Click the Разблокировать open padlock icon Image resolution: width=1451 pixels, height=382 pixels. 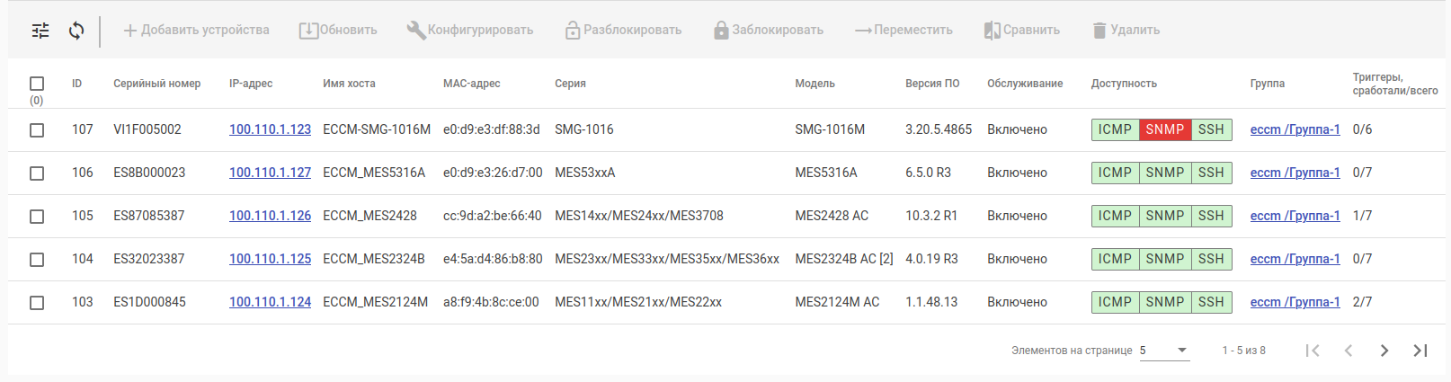tap(572, 31)
